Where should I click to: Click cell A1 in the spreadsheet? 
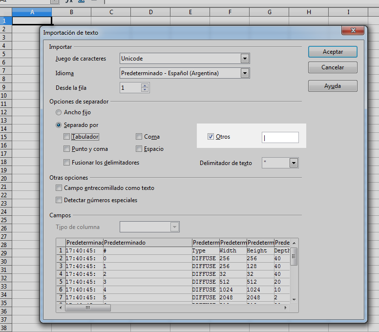point(32,21)
